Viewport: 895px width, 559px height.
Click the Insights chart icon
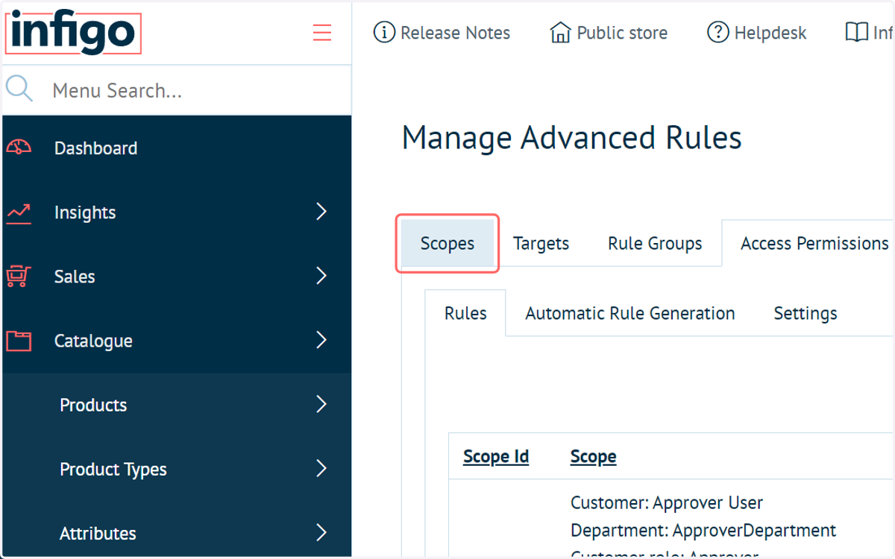pyautogui.click(x=19, y=212)
